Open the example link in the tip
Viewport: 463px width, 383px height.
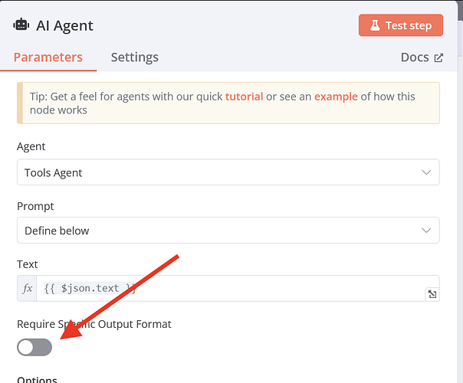tap(336, 97)
